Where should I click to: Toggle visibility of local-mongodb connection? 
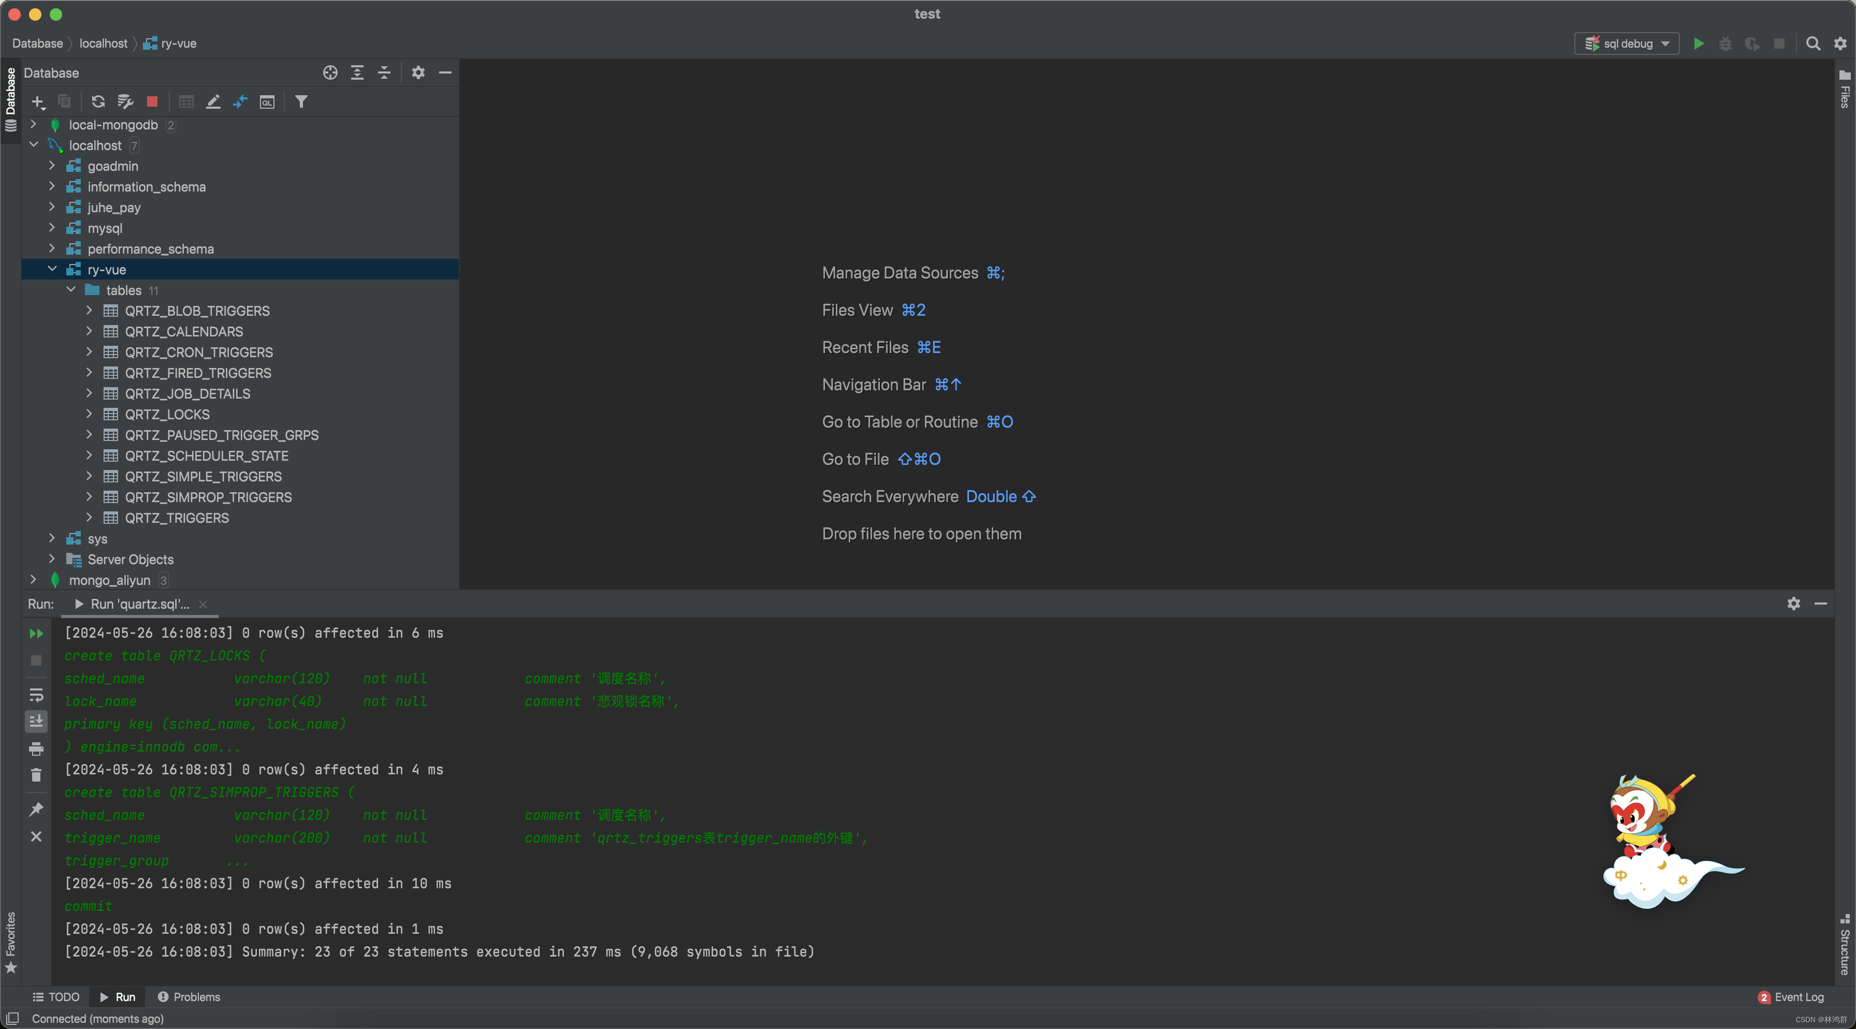click(x=33, y=123)
